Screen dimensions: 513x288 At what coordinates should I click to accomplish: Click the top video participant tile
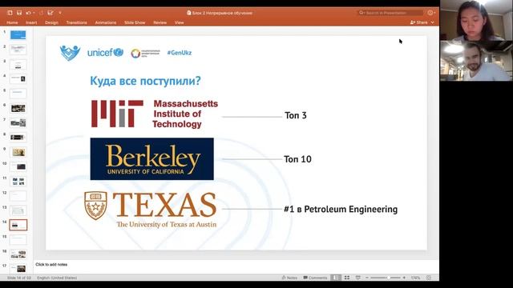tap(476, 20)
